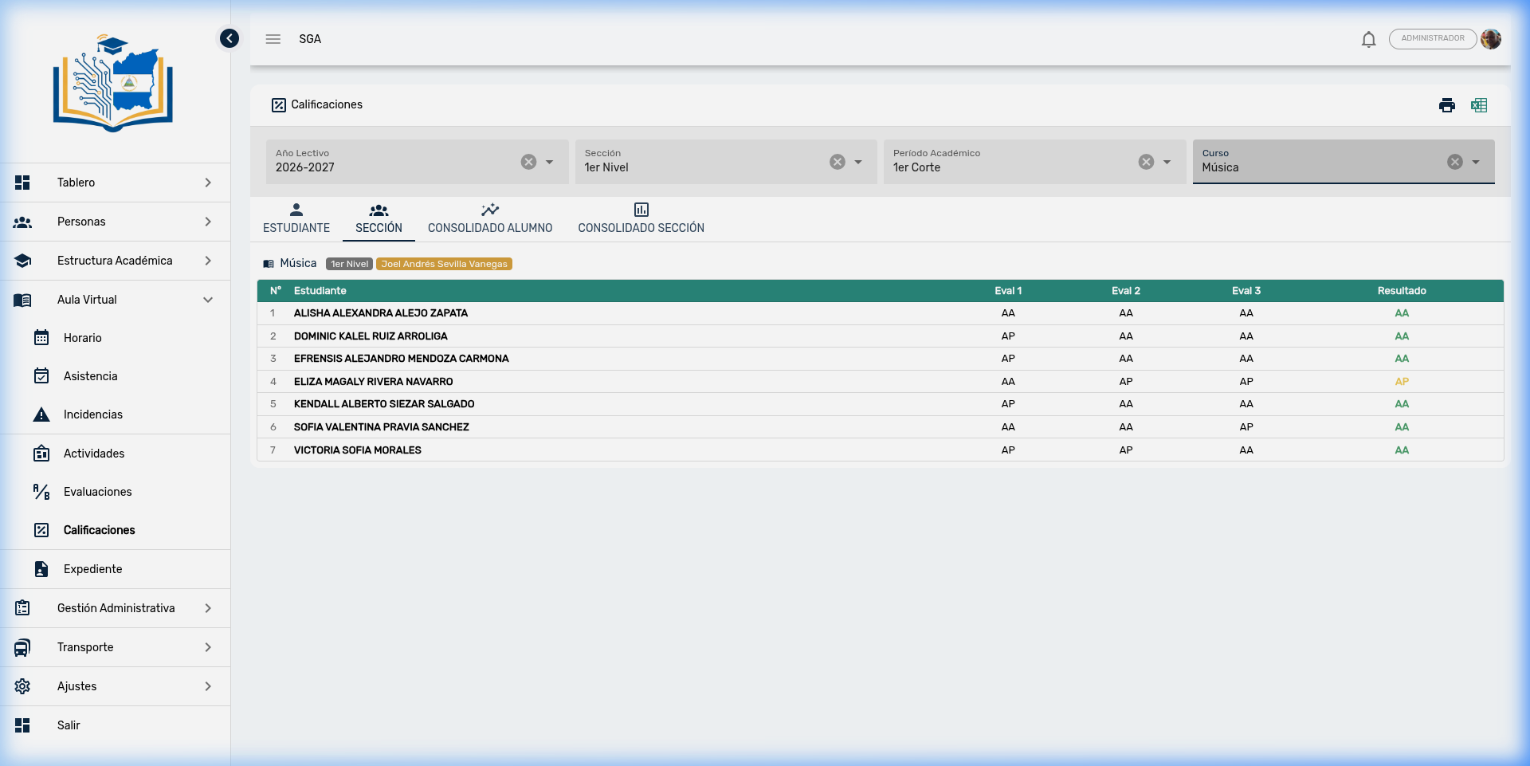
Task: Open the Período Académico dropdown arrow
Action: [x=1167, y=162]
